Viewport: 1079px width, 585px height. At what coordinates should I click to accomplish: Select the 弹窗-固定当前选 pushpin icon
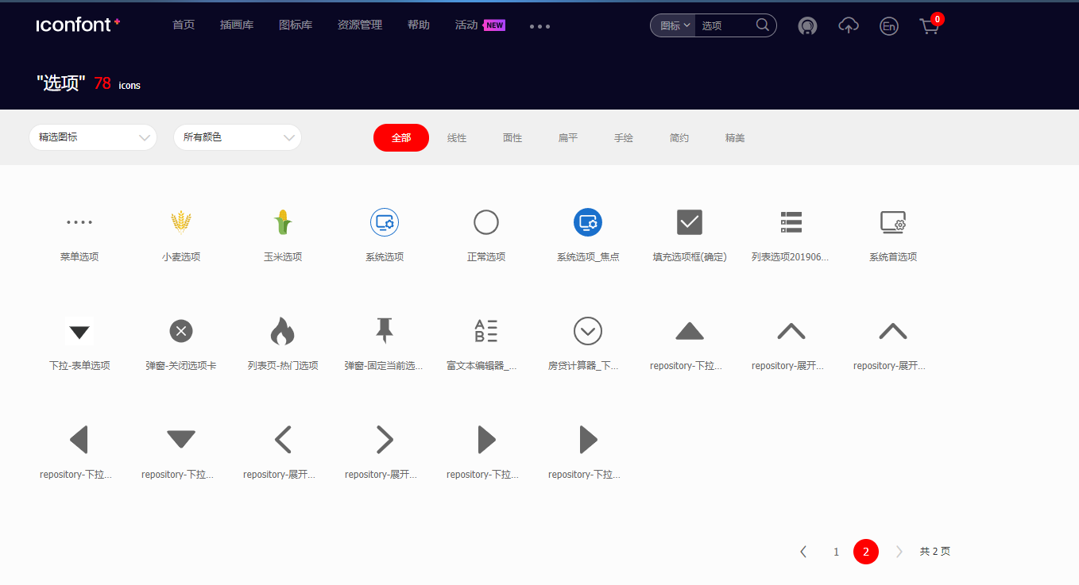click(x=385, y=331)
